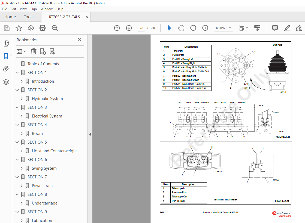Expand the Hydraulic System bookmark

[x=22, y=99]
